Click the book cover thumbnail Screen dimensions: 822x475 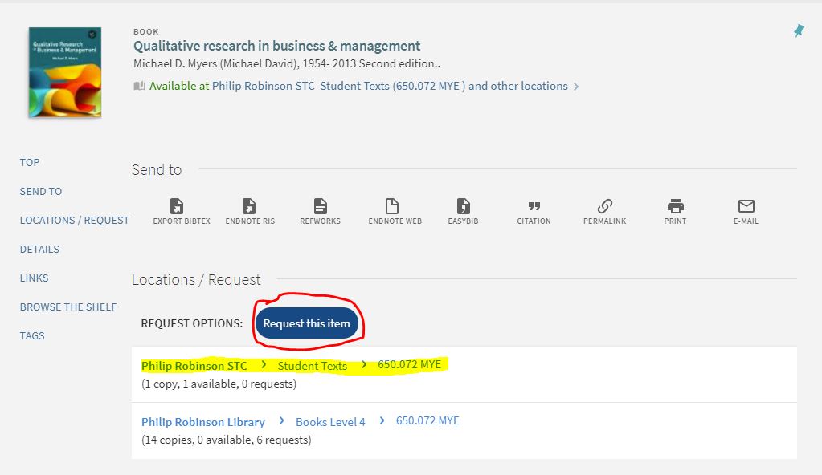64,72
